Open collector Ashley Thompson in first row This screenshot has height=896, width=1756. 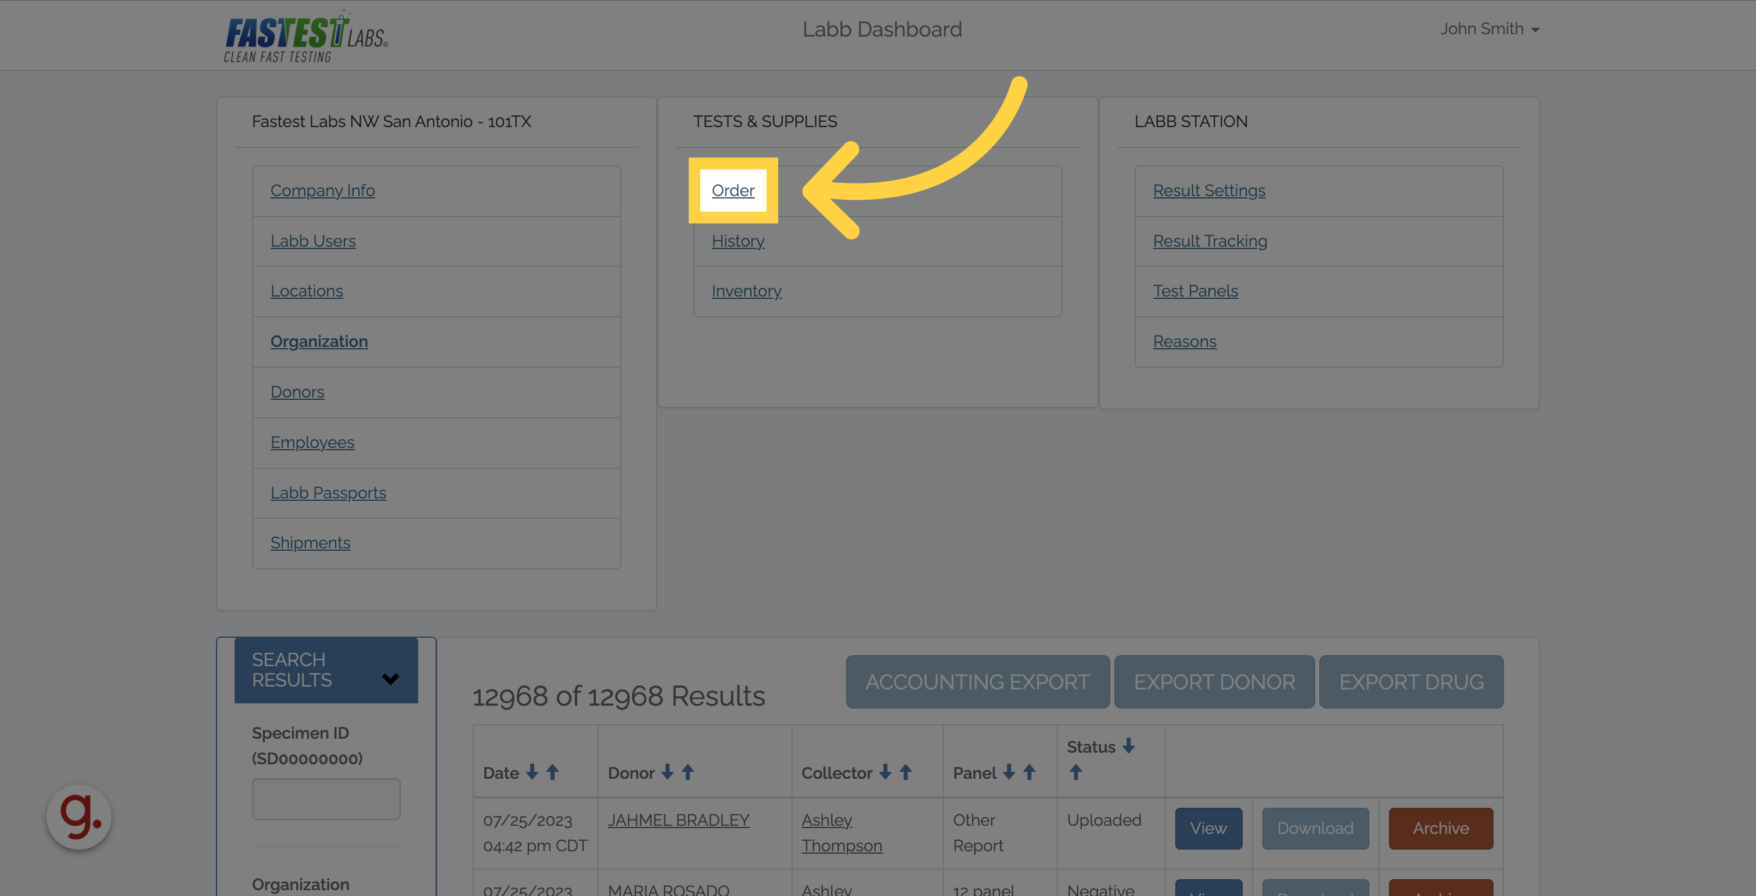point(841,833)
